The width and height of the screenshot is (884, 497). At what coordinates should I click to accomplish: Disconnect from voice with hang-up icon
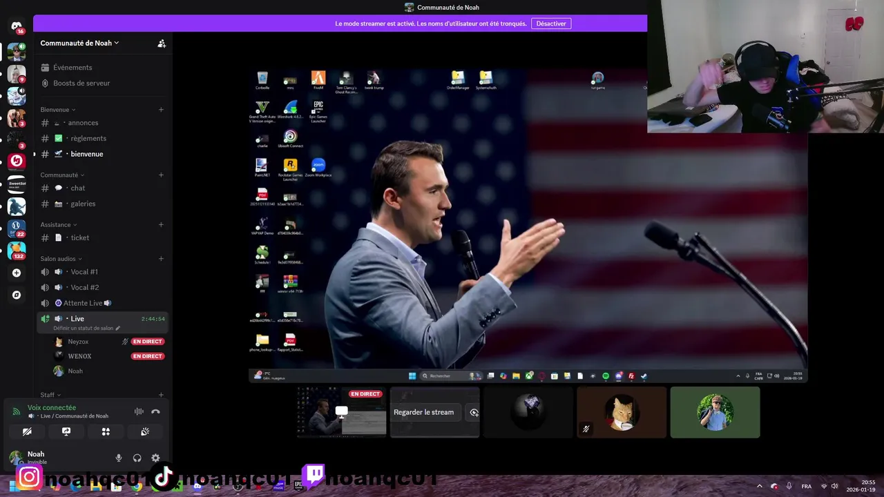pyautogui.click(x=155, y=411)
